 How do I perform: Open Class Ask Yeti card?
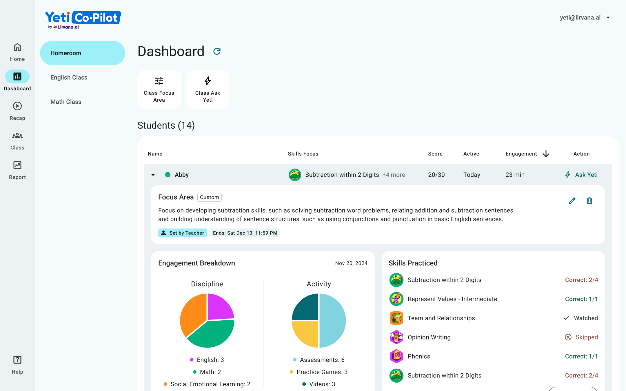(x=208, y=89)
